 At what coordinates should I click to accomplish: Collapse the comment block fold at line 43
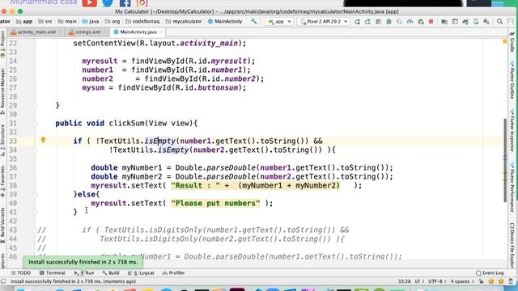tap(35, 230)
